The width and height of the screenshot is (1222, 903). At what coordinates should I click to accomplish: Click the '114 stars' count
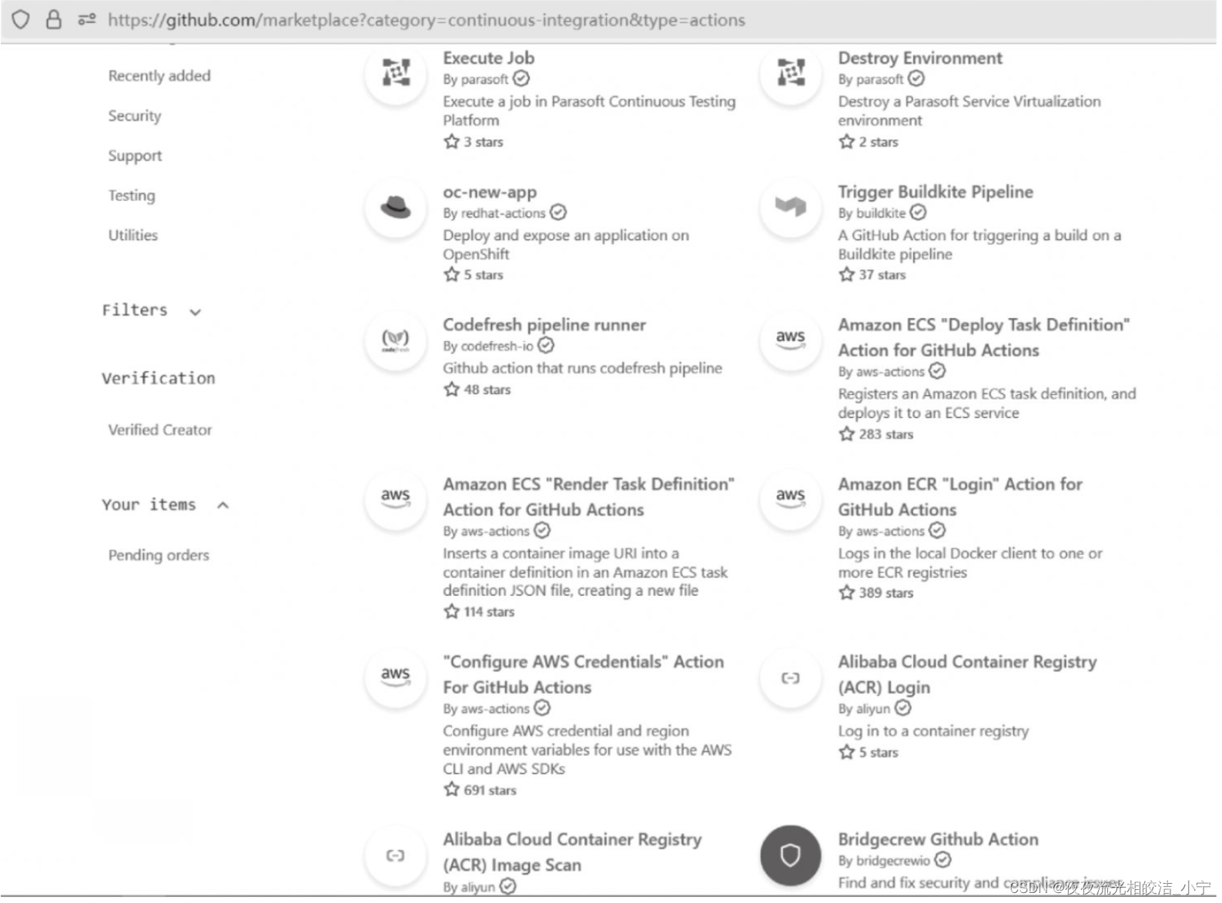click(x=489, y=612)
